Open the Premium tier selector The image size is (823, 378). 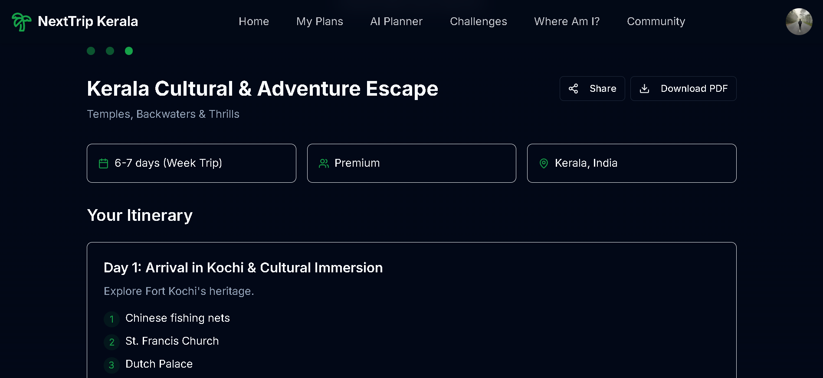(x=411, y=163)
